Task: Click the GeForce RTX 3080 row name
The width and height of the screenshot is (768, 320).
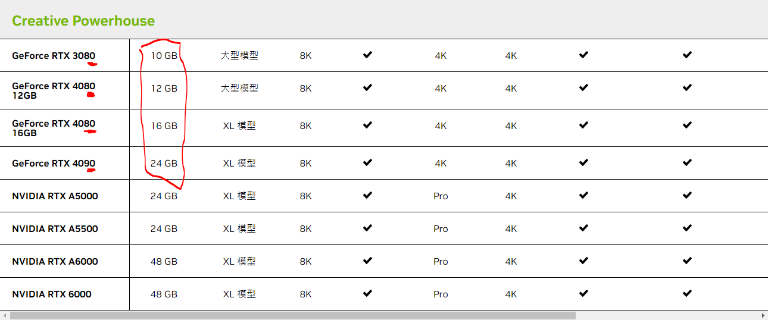Action: pos(54,55)
